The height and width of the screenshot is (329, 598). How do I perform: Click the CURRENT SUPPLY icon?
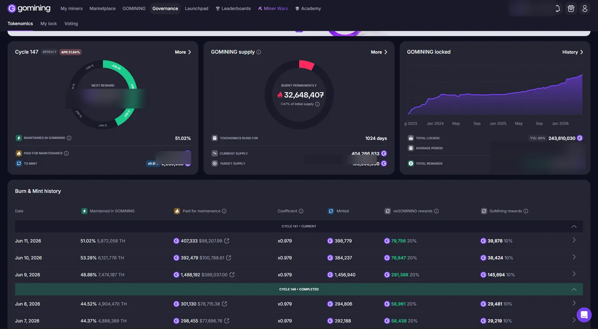click(215, 153)
